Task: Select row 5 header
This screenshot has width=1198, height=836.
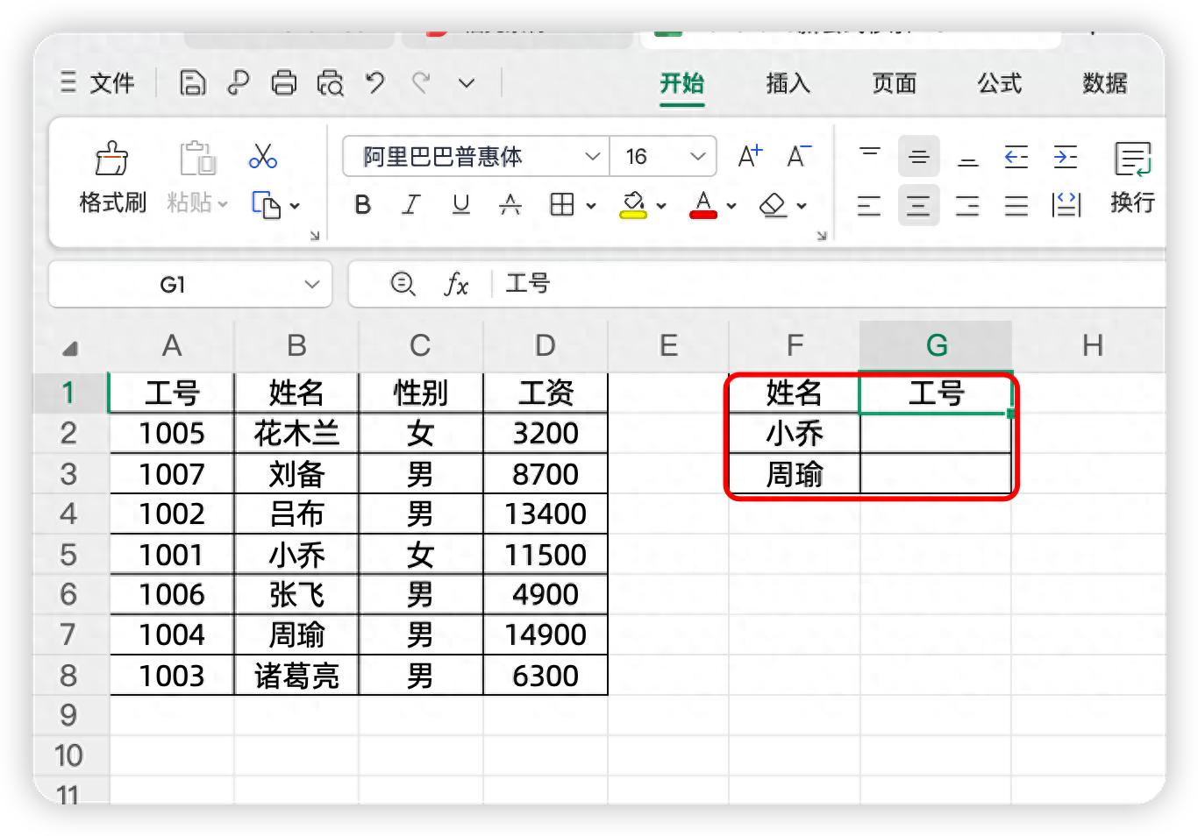Action: (68, 554)
